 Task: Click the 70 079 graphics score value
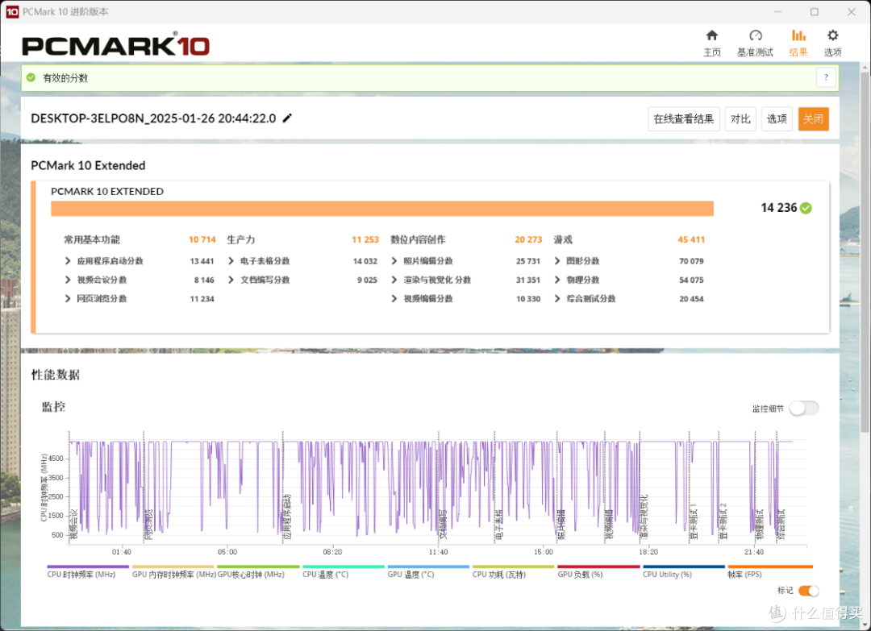[x=691, y=261]
